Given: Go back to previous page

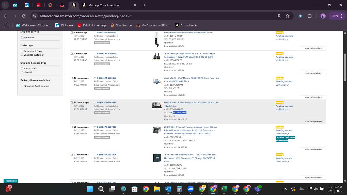Looking at the screenshot, I should [x=6, y=16].
